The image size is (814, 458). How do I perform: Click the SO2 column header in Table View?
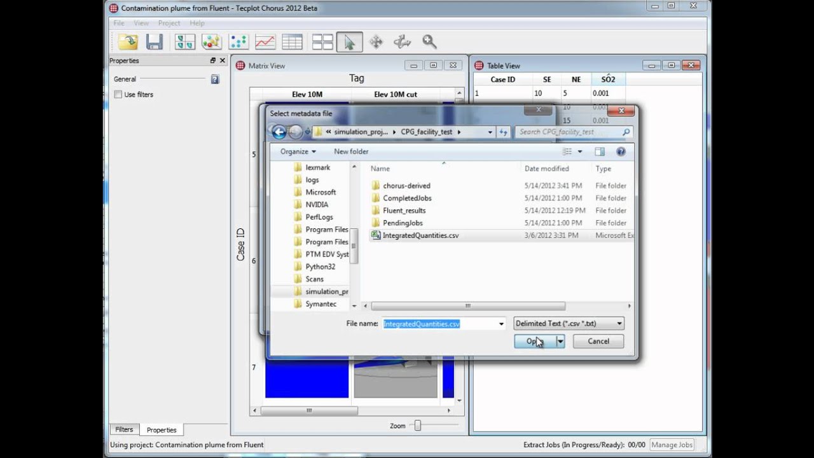608,80
